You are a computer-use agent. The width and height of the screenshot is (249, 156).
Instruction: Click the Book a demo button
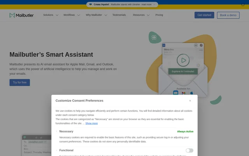click(x=228, y=15)
